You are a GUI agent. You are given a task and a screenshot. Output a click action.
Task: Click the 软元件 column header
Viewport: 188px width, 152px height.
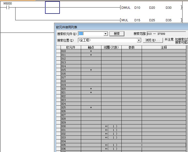click(71, 47)
